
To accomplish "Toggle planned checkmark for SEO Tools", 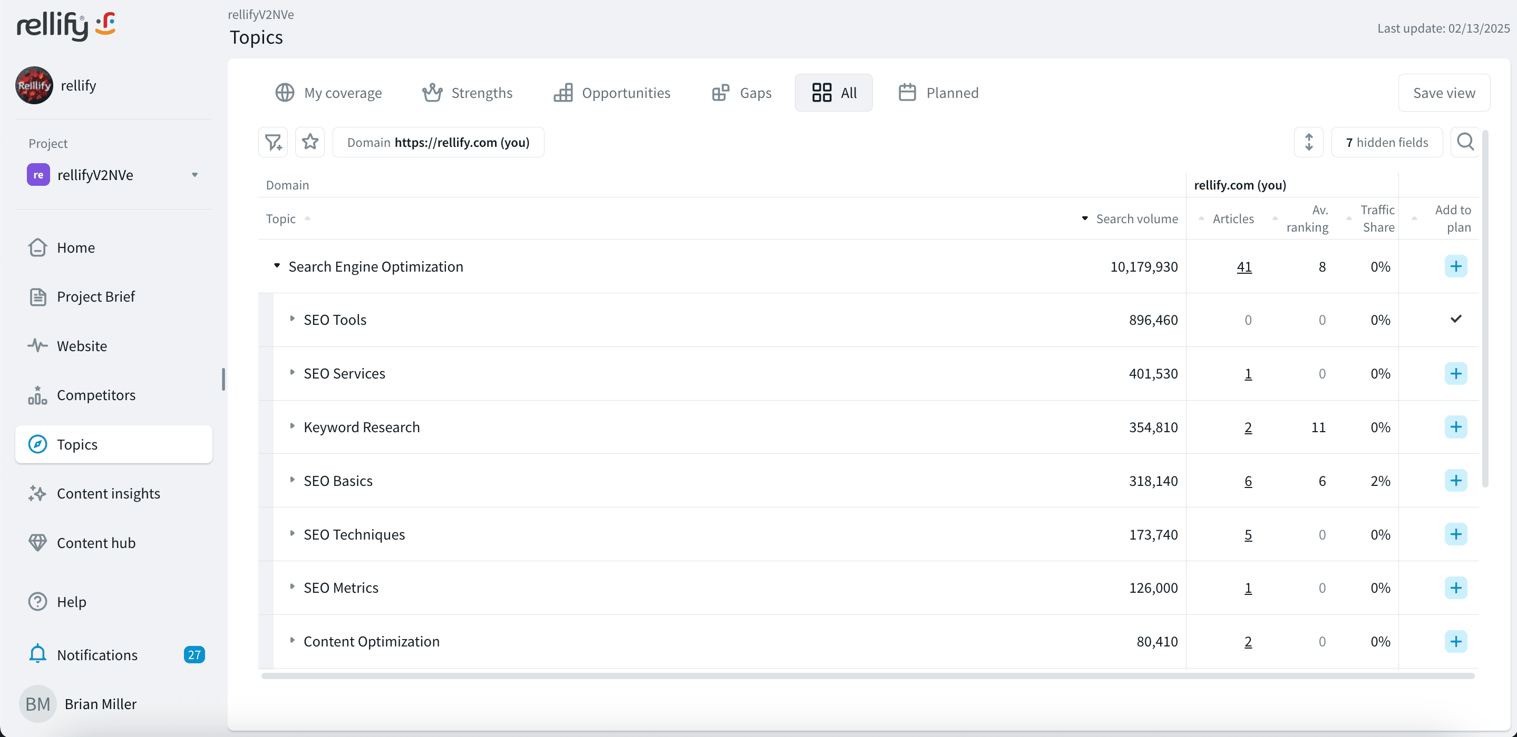I will (1455, 320).
